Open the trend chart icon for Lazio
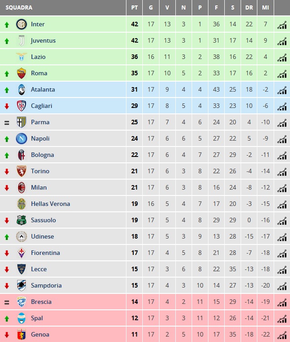Screen dimensions: 290x342 [282, 58]
